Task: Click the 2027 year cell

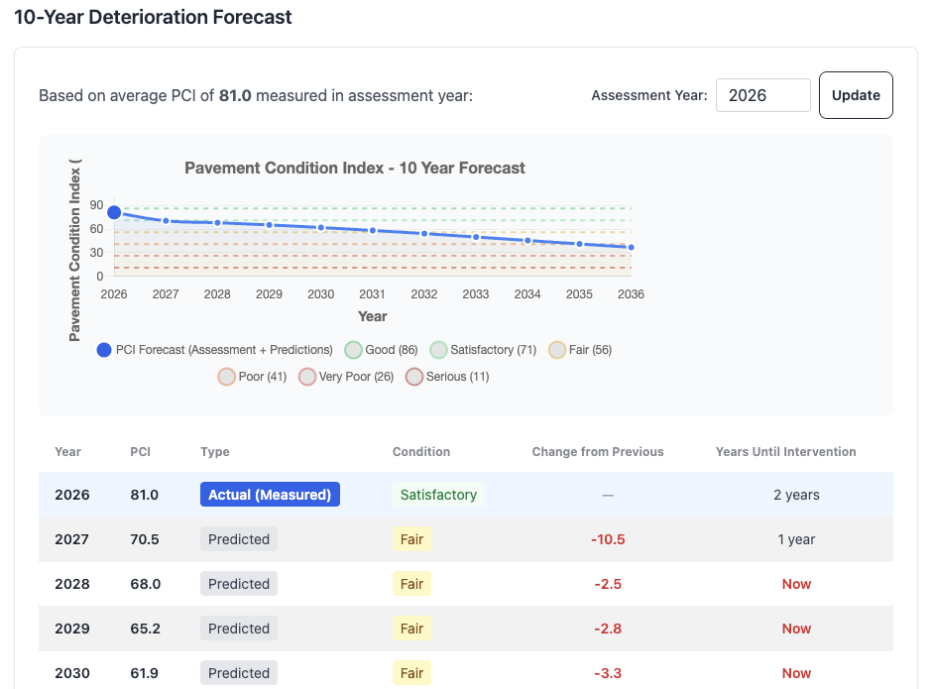Action: pyautogui.click(x=71, y=539)
